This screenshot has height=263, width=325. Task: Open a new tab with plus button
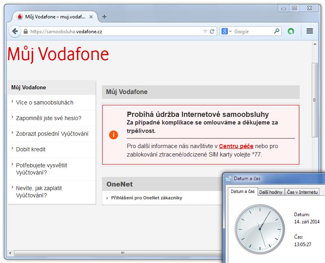104,17
